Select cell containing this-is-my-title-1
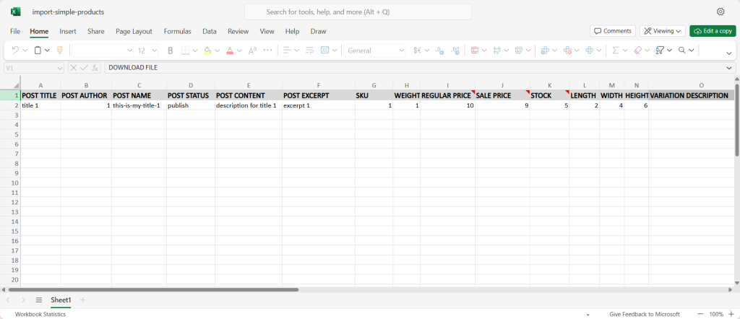Image resolution: width=740 pixels, height=319 pixels. [x=139, y=105]
